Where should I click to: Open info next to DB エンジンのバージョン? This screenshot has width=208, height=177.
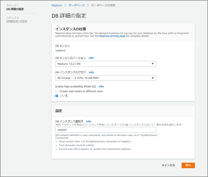click(91, 58)
